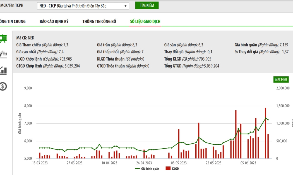
Task: Select the SỐ LIỆU GIAO DỊCH tab
Action: click(x=145, y=21)
